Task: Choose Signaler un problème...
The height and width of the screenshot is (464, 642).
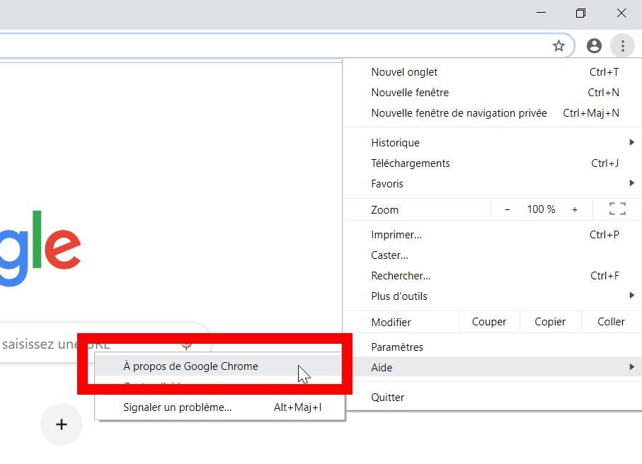Action: 220,407
